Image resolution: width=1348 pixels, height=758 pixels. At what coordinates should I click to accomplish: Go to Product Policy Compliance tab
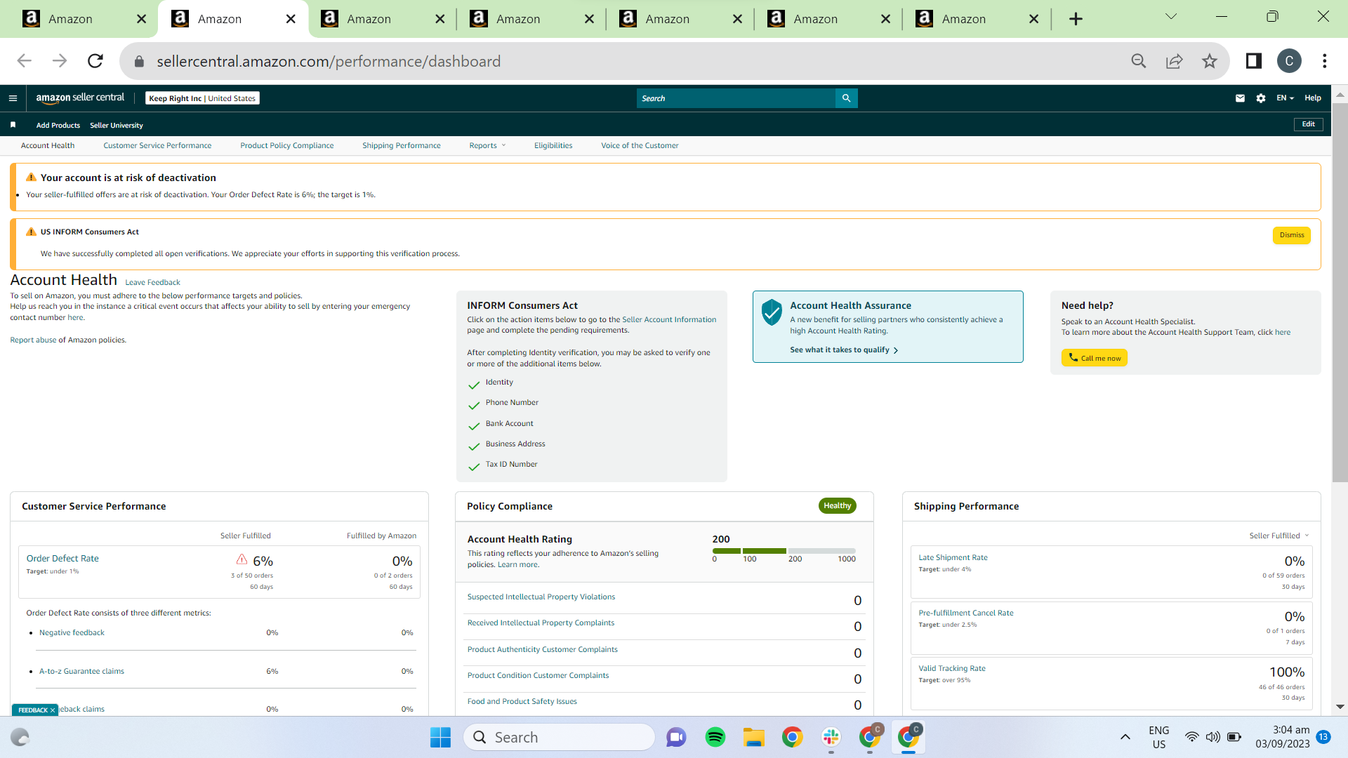pyautogui.click(x=287, y=146)
